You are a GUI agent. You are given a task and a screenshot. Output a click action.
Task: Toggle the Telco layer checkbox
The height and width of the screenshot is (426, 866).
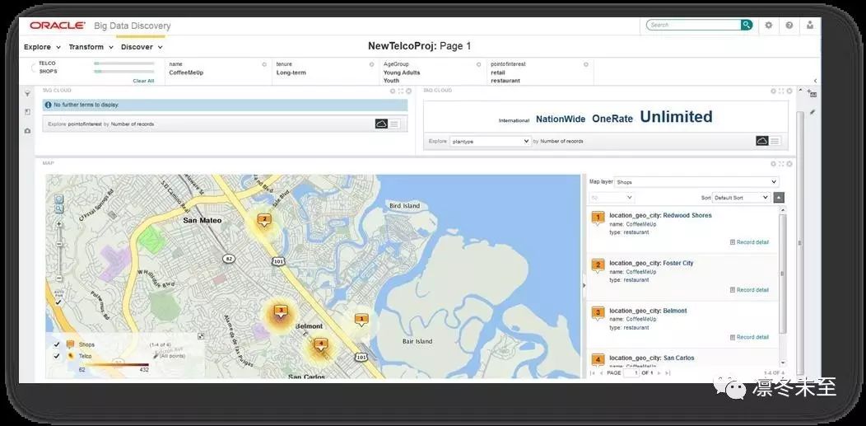coord(56,357)
